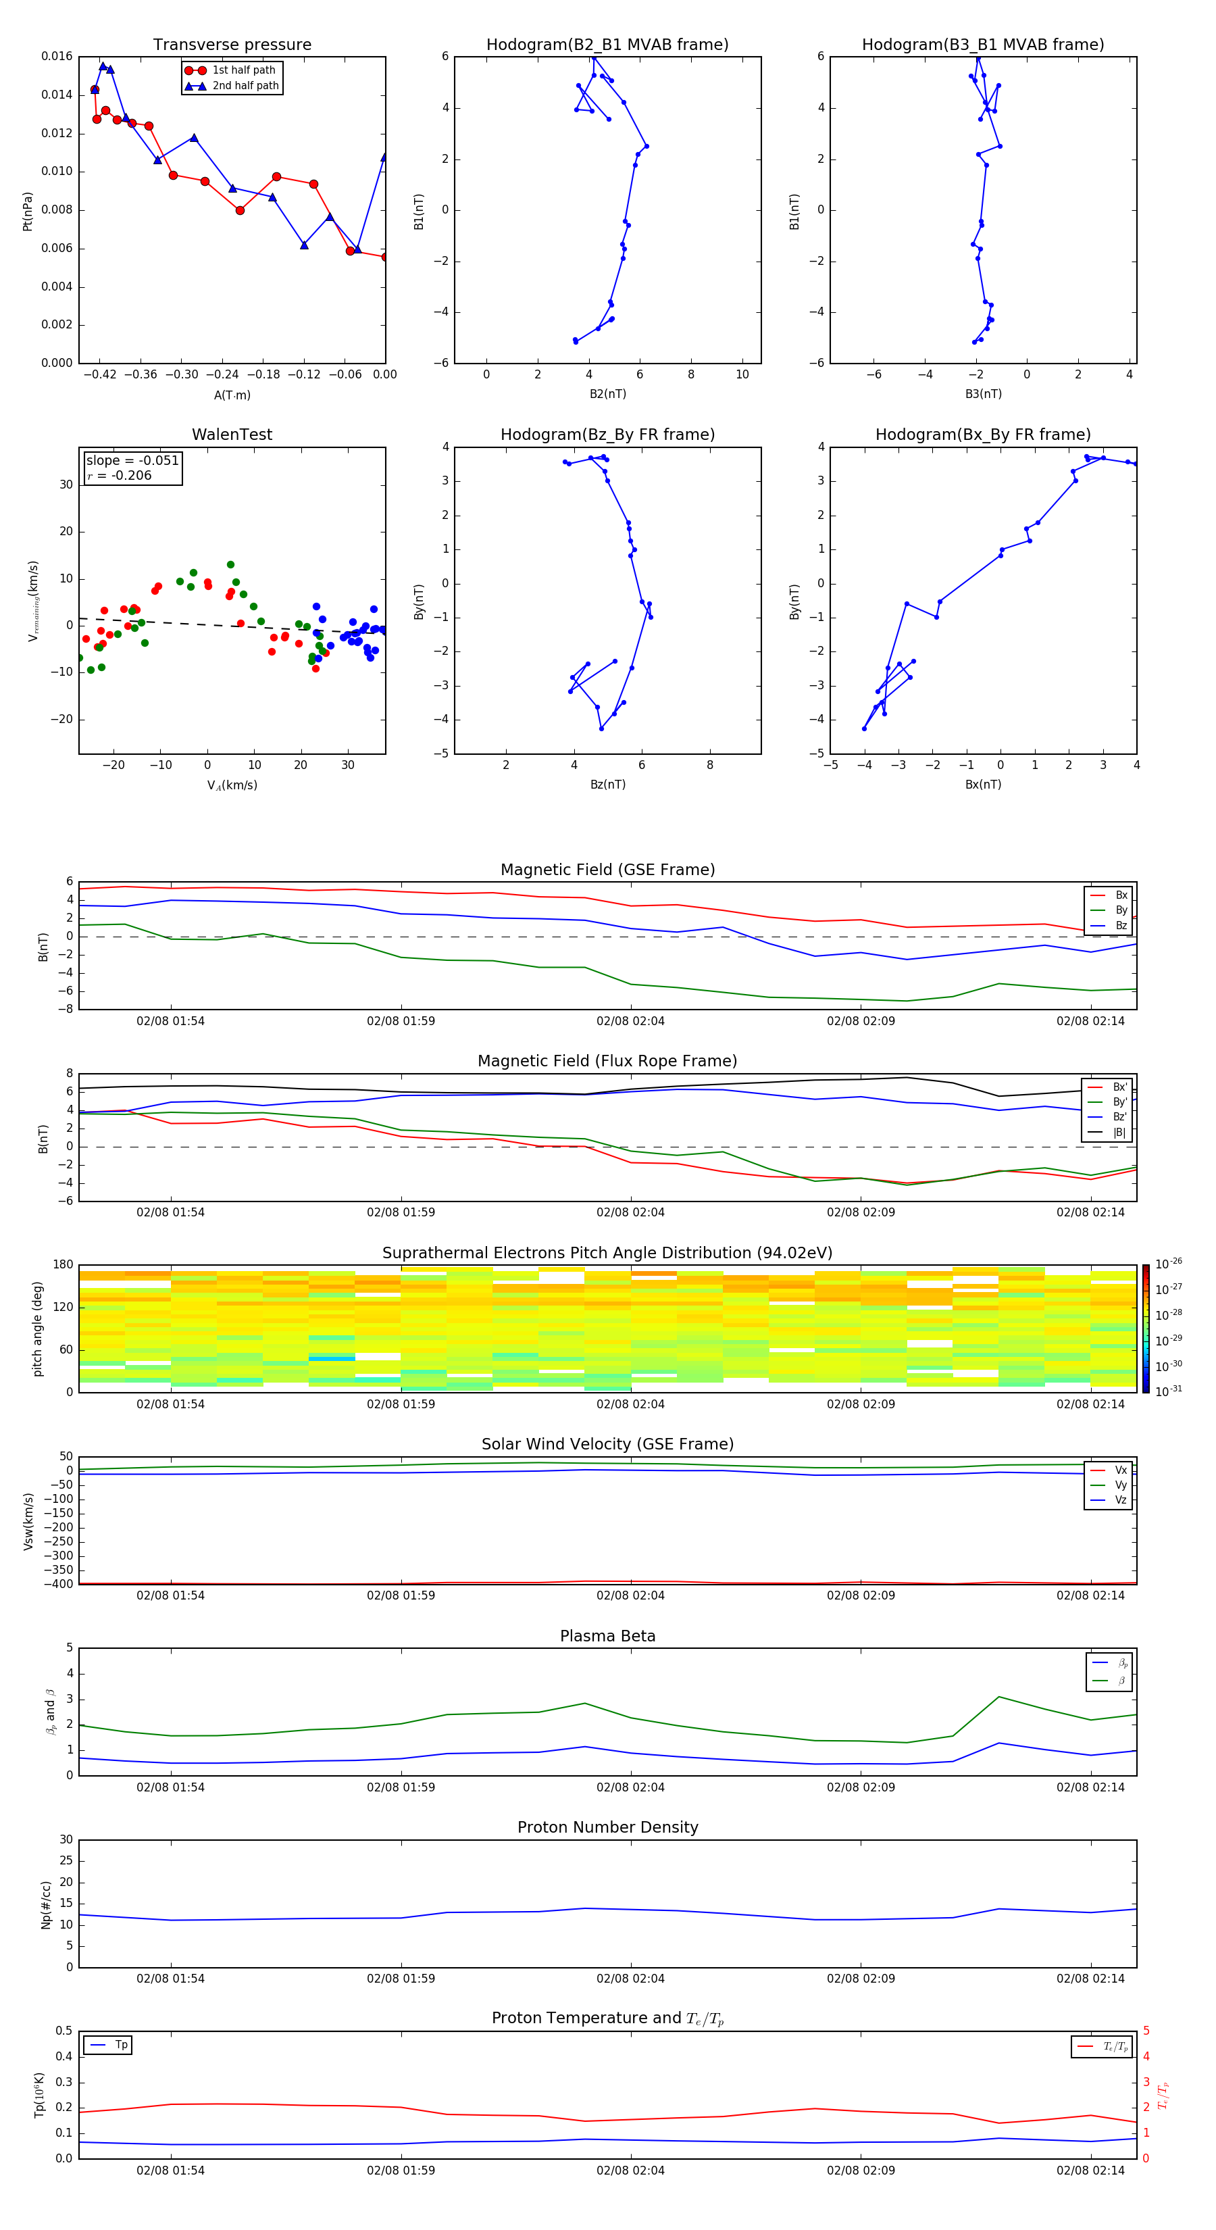1216x2230 pixels.
Task: Select the 'Tp' legend entry
Action: [x=109, y=2046]
